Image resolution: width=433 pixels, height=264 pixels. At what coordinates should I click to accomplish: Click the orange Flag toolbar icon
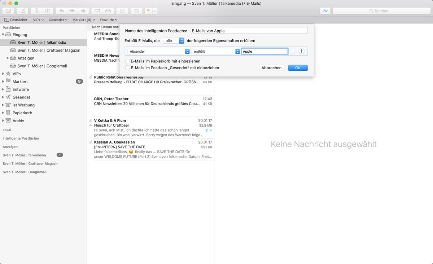click(x=148, y=11)
